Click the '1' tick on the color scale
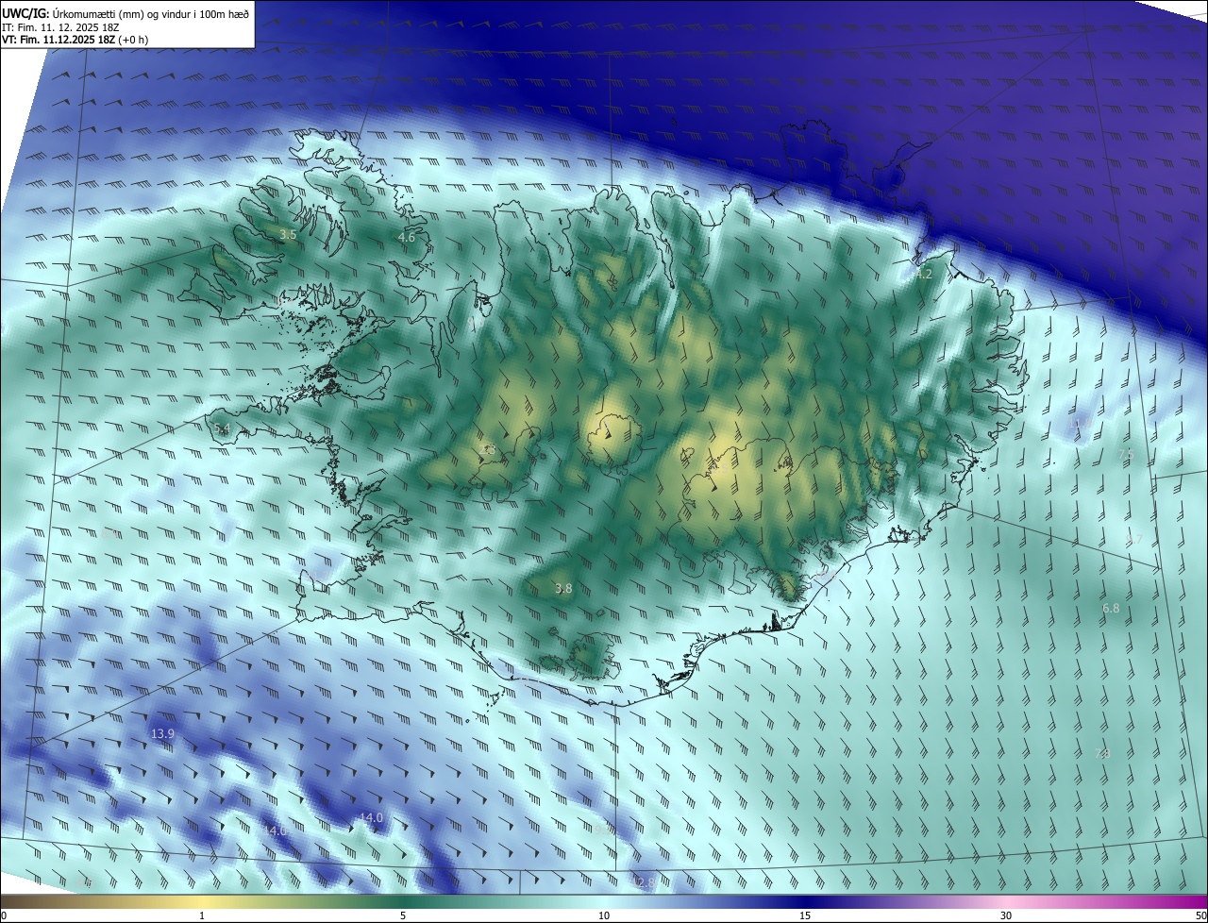 (202, 915)
